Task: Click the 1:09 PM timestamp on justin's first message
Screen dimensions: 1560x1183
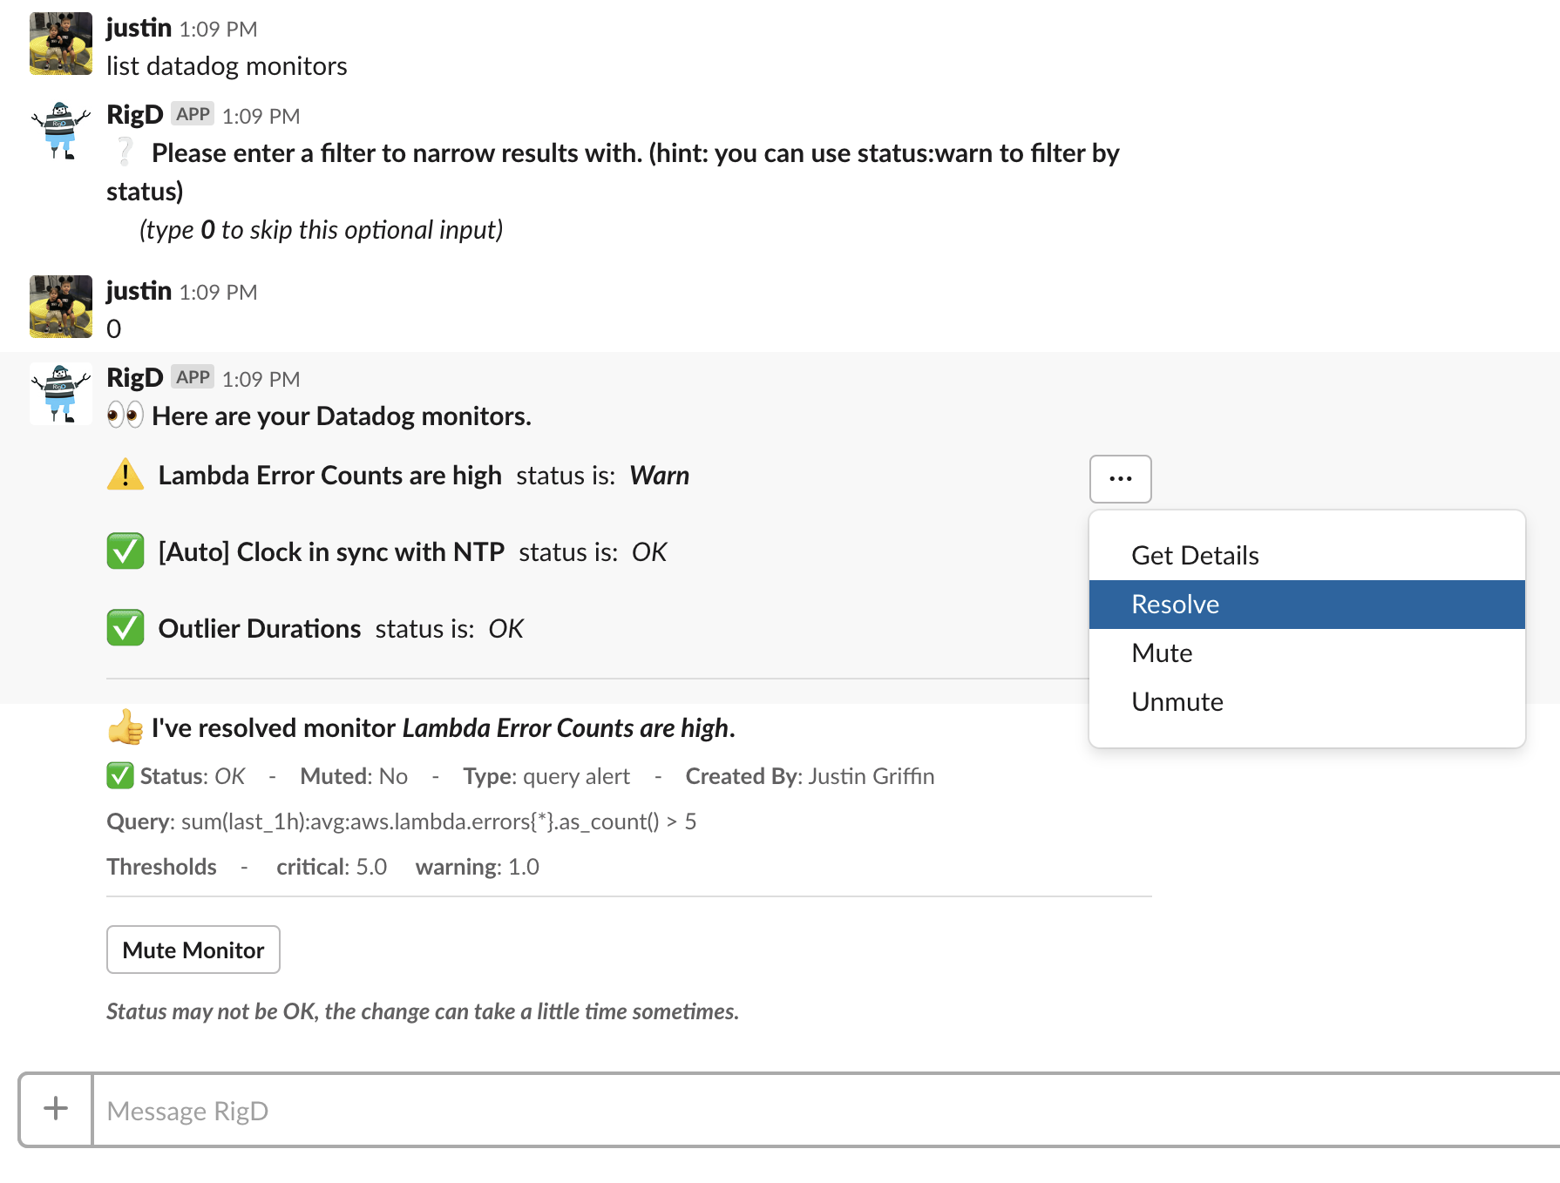Action: tap(218, 29)
